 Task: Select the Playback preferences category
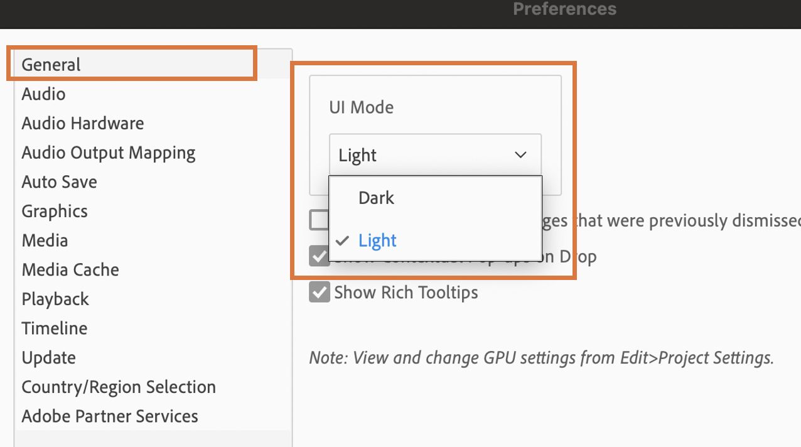tap(55, 299)
